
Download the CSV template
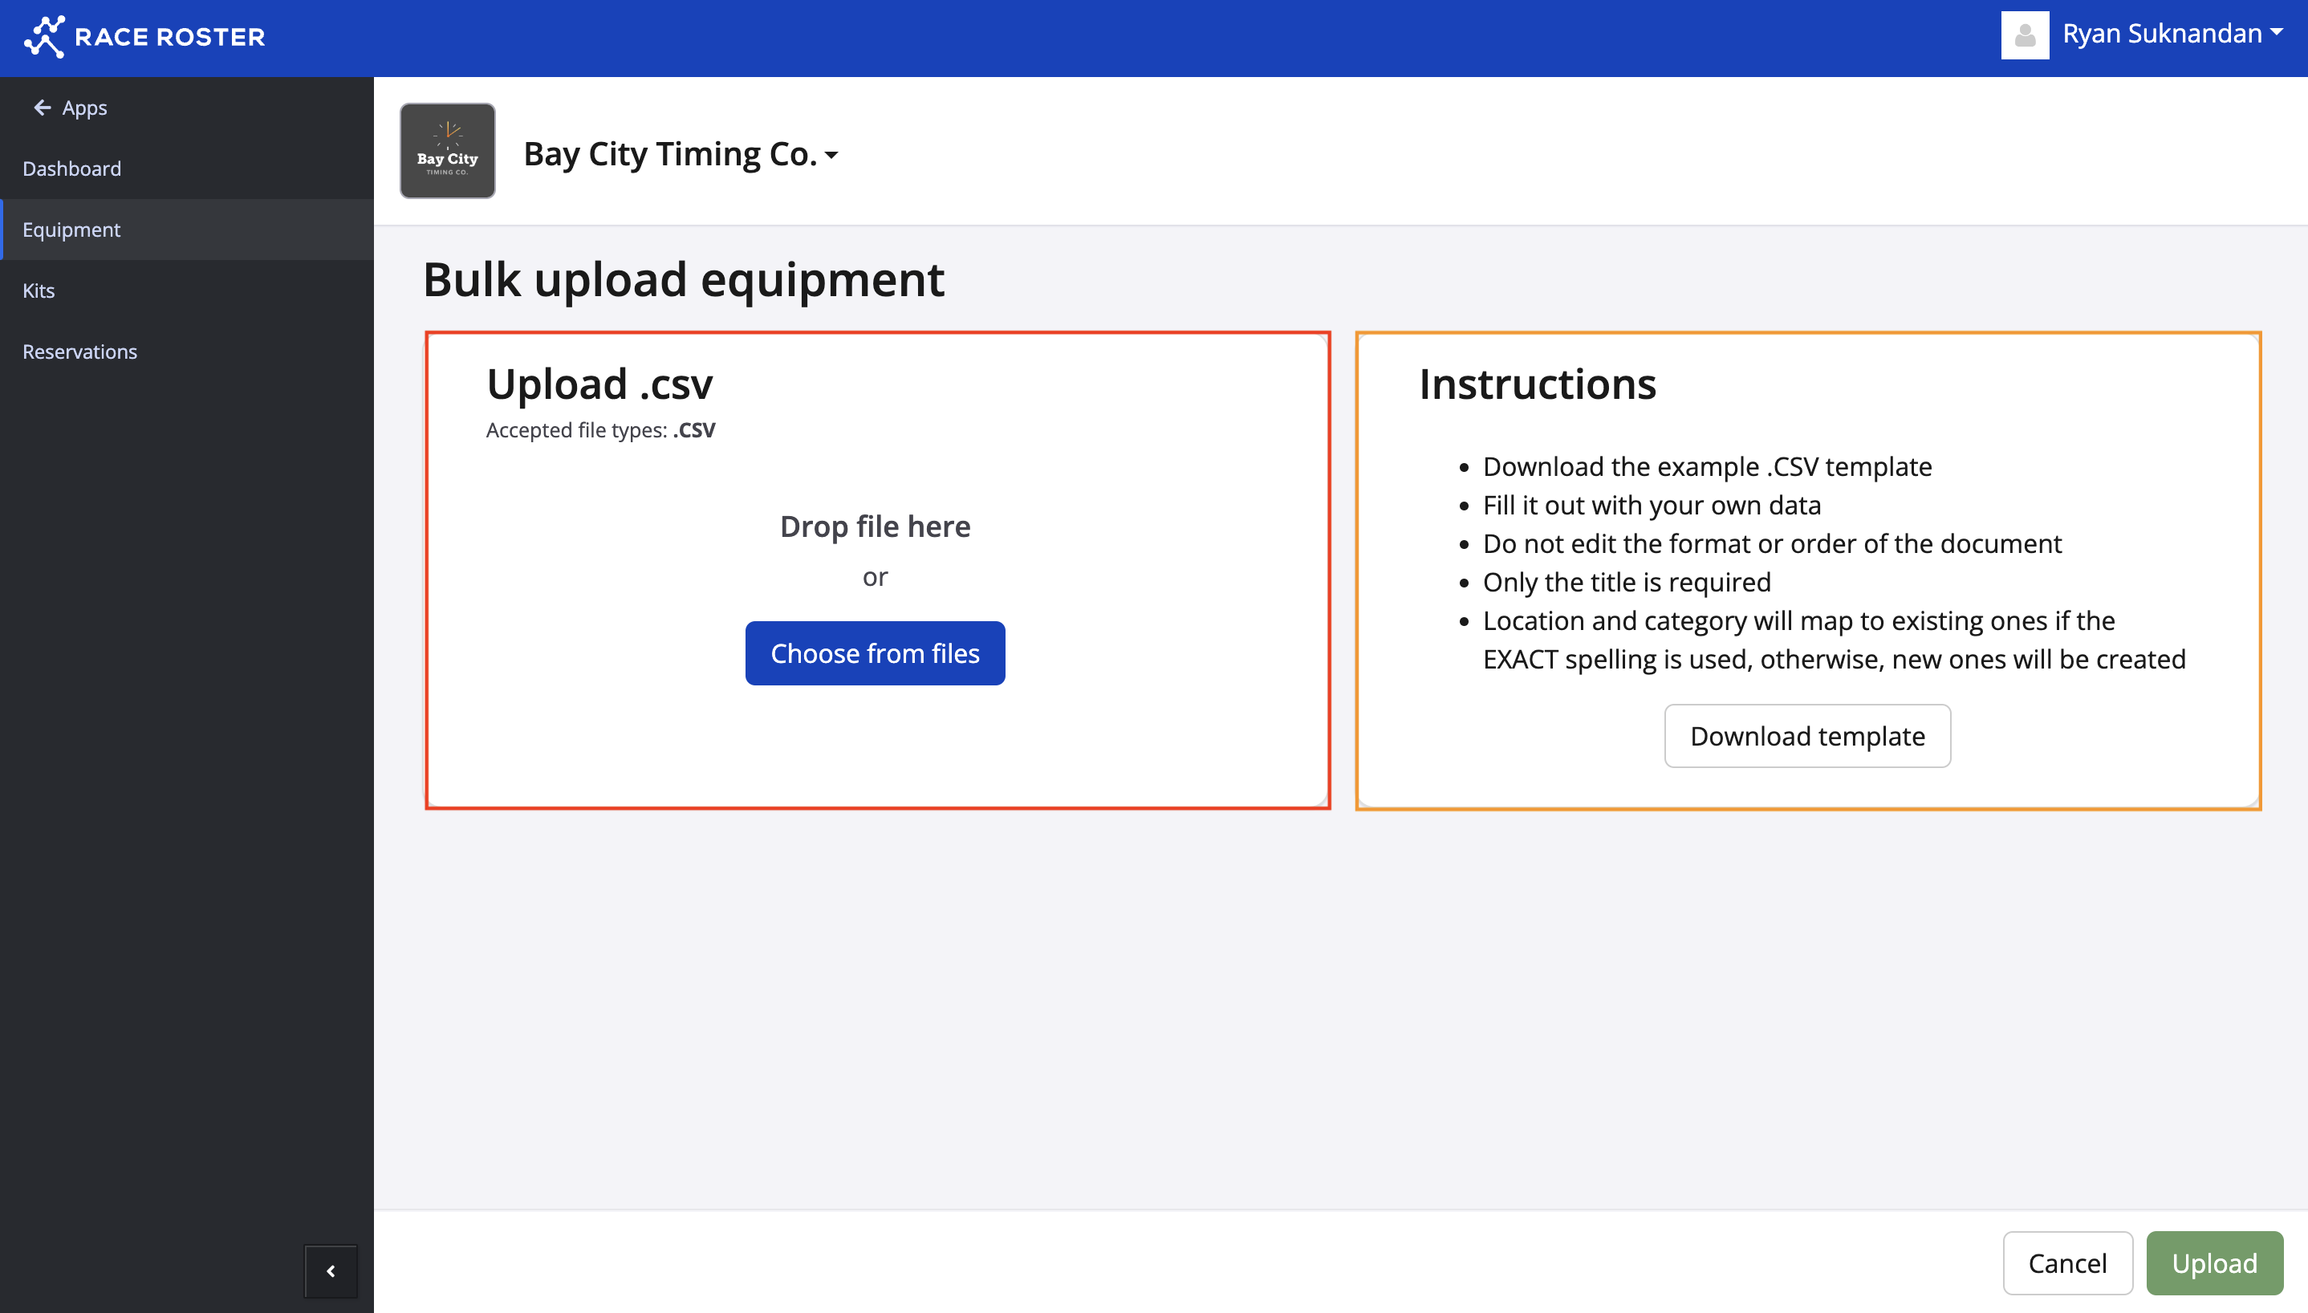[1806, 736]
